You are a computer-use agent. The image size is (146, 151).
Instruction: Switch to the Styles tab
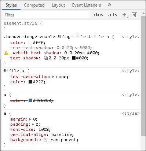point(11,5)
